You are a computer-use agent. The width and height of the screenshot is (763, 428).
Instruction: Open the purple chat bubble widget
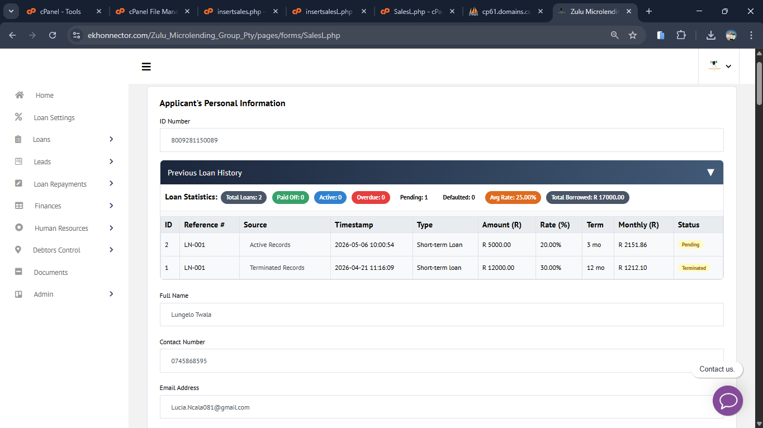click(728, 401)
